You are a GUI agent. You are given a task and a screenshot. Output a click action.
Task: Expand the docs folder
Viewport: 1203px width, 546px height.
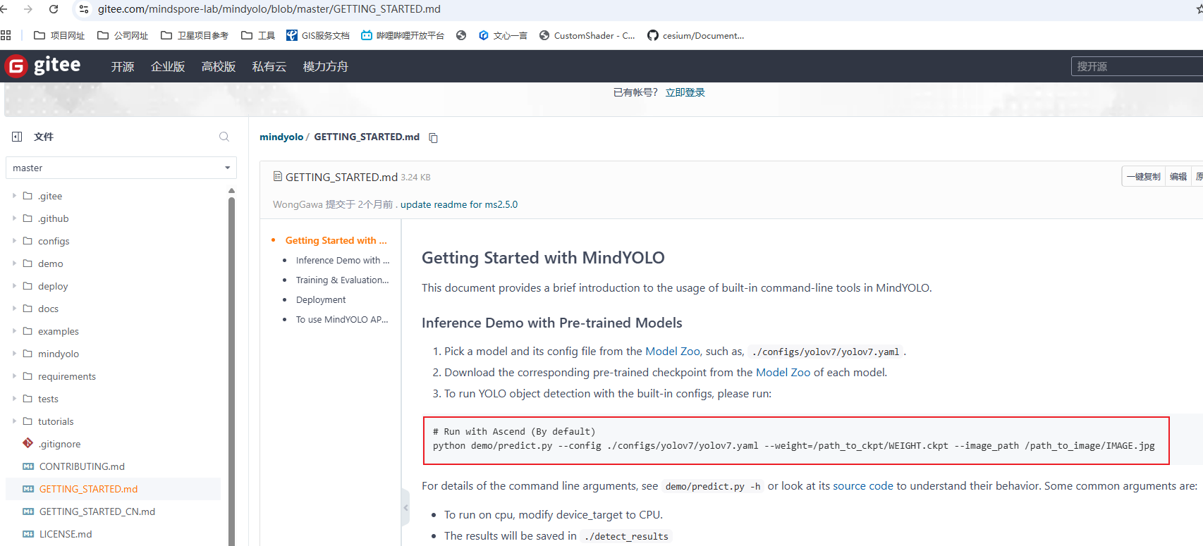14,309
